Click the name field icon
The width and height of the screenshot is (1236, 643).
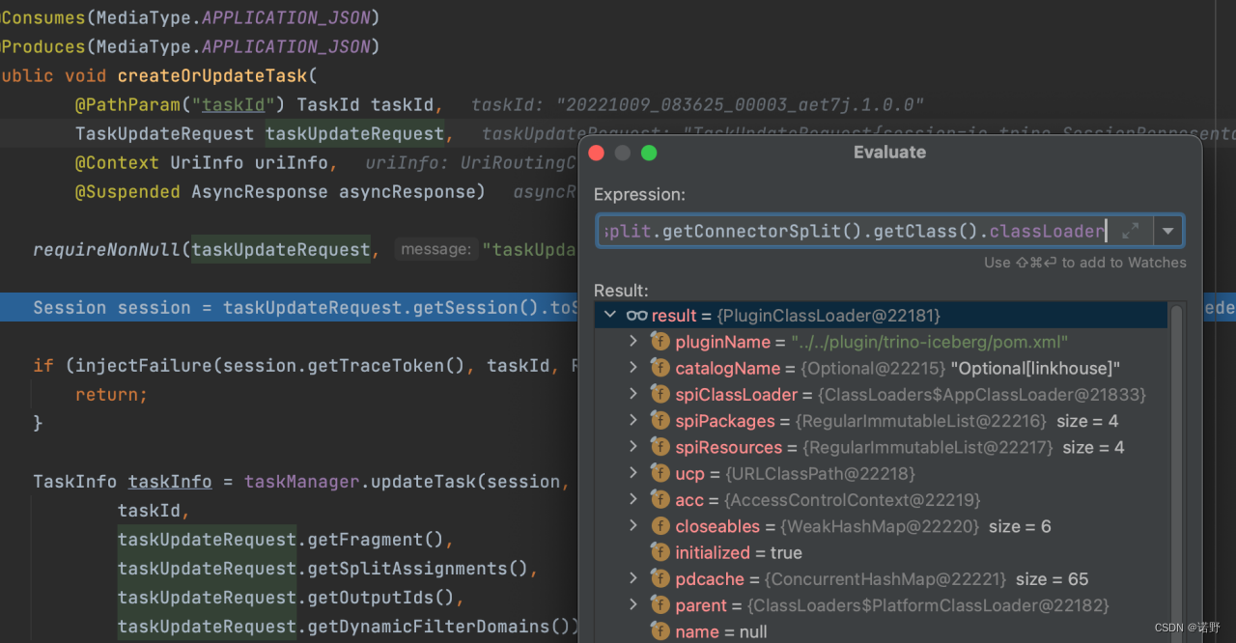660,631
